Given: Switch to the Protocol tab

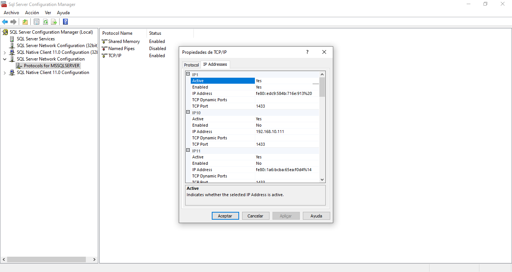Looking at the screenshot, I should tap(192, 65).
